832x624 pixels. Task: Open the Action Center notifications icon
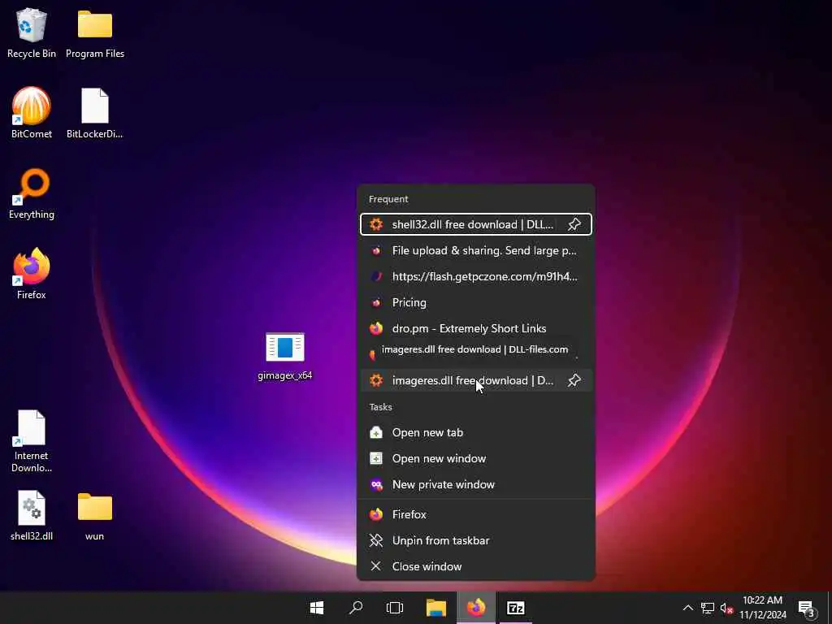[807, 609]
